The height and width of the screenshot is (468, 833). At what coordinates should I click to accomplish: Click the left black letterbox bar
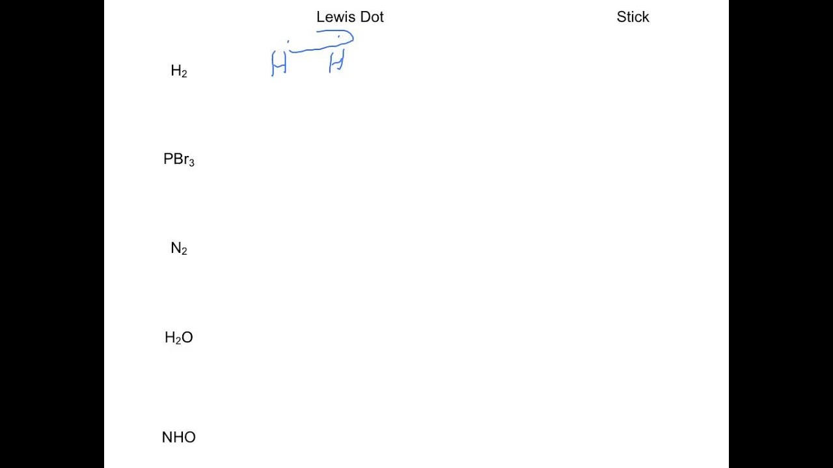pos(52,234)
